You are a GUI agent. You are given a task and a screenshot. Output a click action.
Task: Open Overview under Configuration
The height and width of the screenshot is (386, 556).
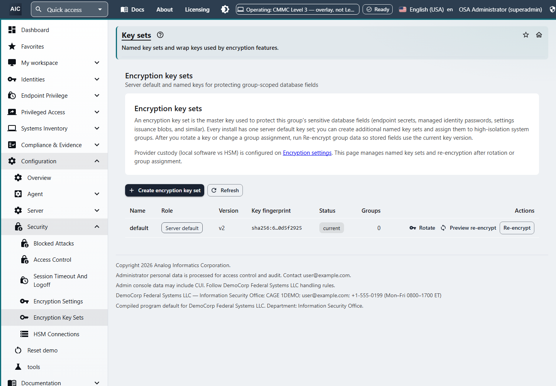click(x=54, y=178)
